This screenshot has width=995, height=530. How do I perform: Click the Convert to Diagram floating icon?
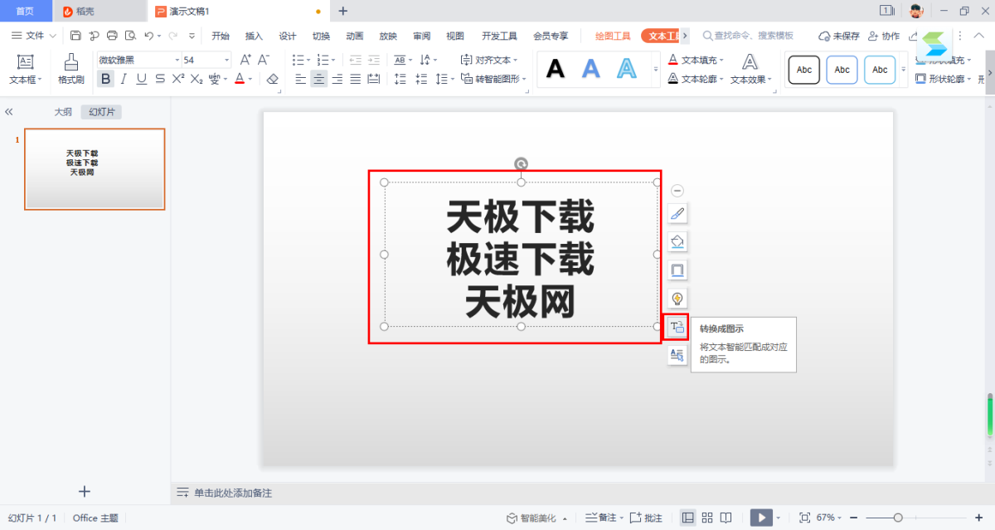pos(677,327)
